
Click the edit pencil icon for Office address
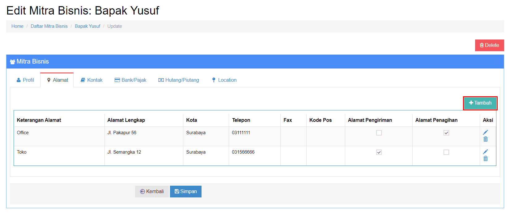click(x=486, y=132)
